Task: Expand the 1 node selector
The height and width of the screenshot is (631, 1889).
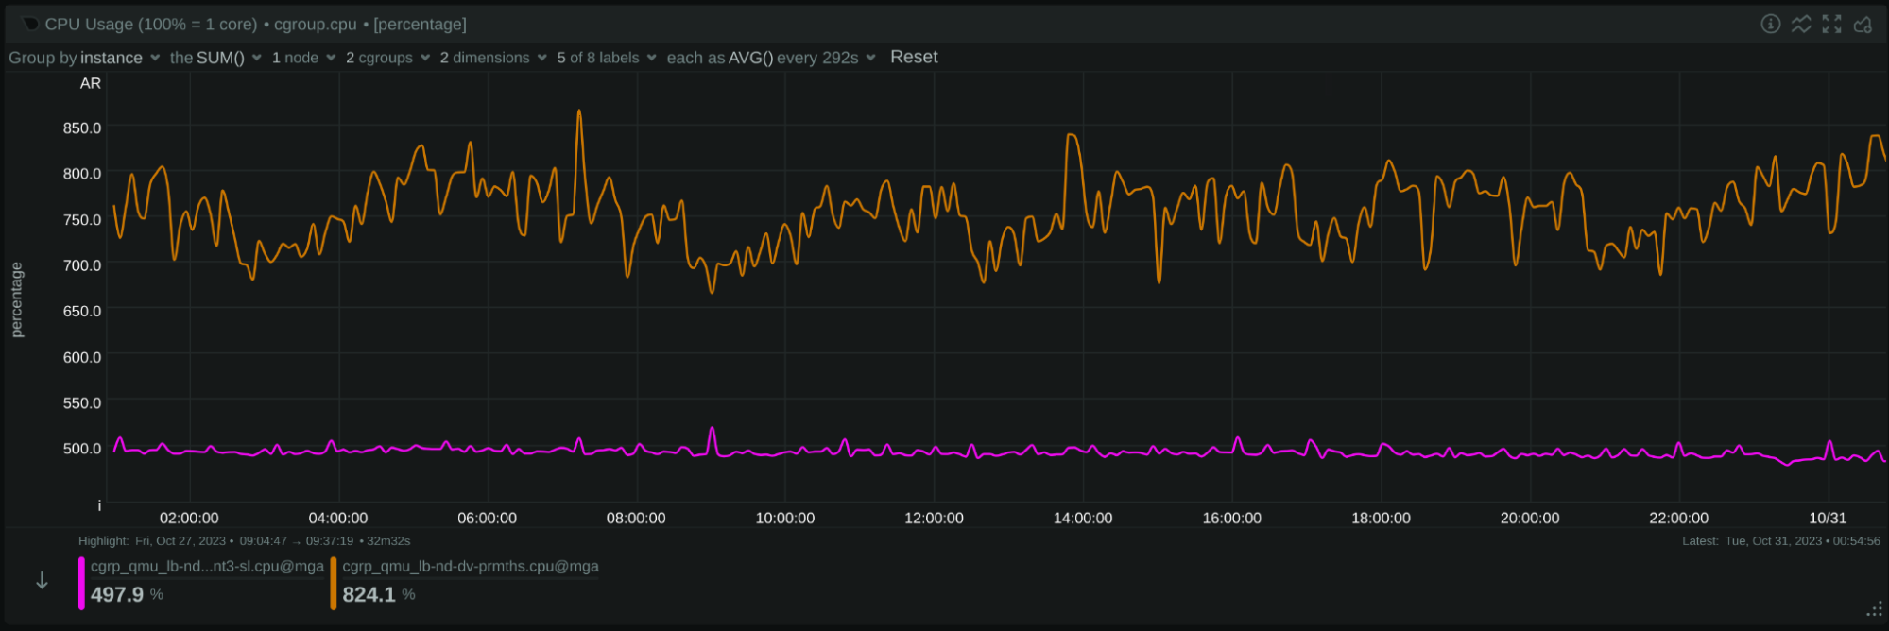Action: tap(303, 58)
